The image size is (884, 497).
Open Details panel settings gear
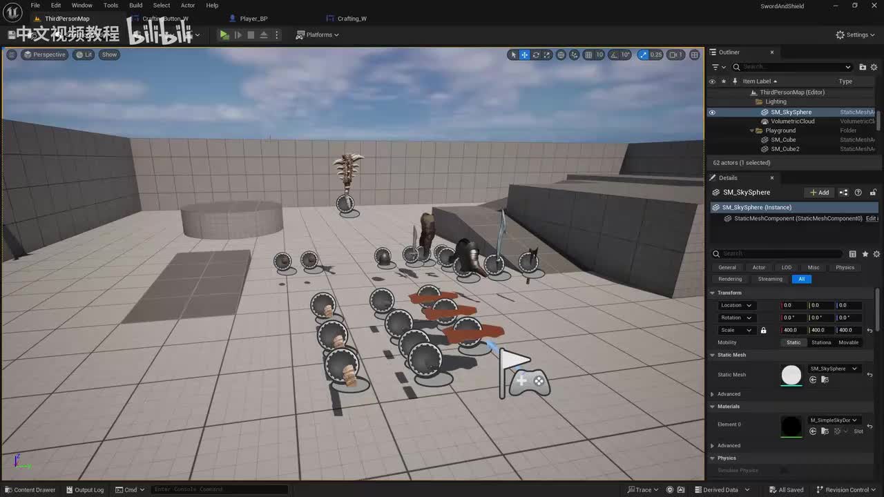[x=876, y=254]
